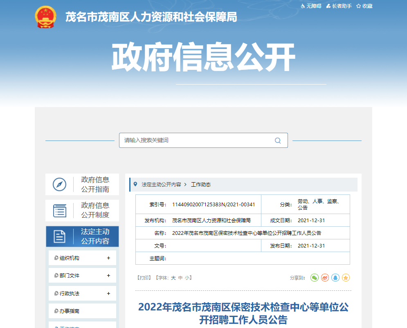Set font size to 小
Viewport: 407px width, 328px height.
click(x=187, y=278)
